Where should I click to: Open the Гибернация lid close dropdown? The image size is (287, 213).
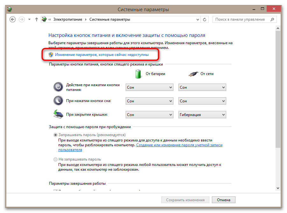202,115
